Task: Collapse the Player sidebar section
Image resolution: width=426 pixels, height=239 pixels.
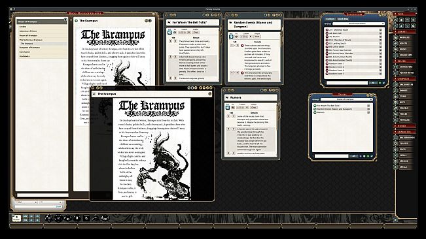Action: point(404,61)
